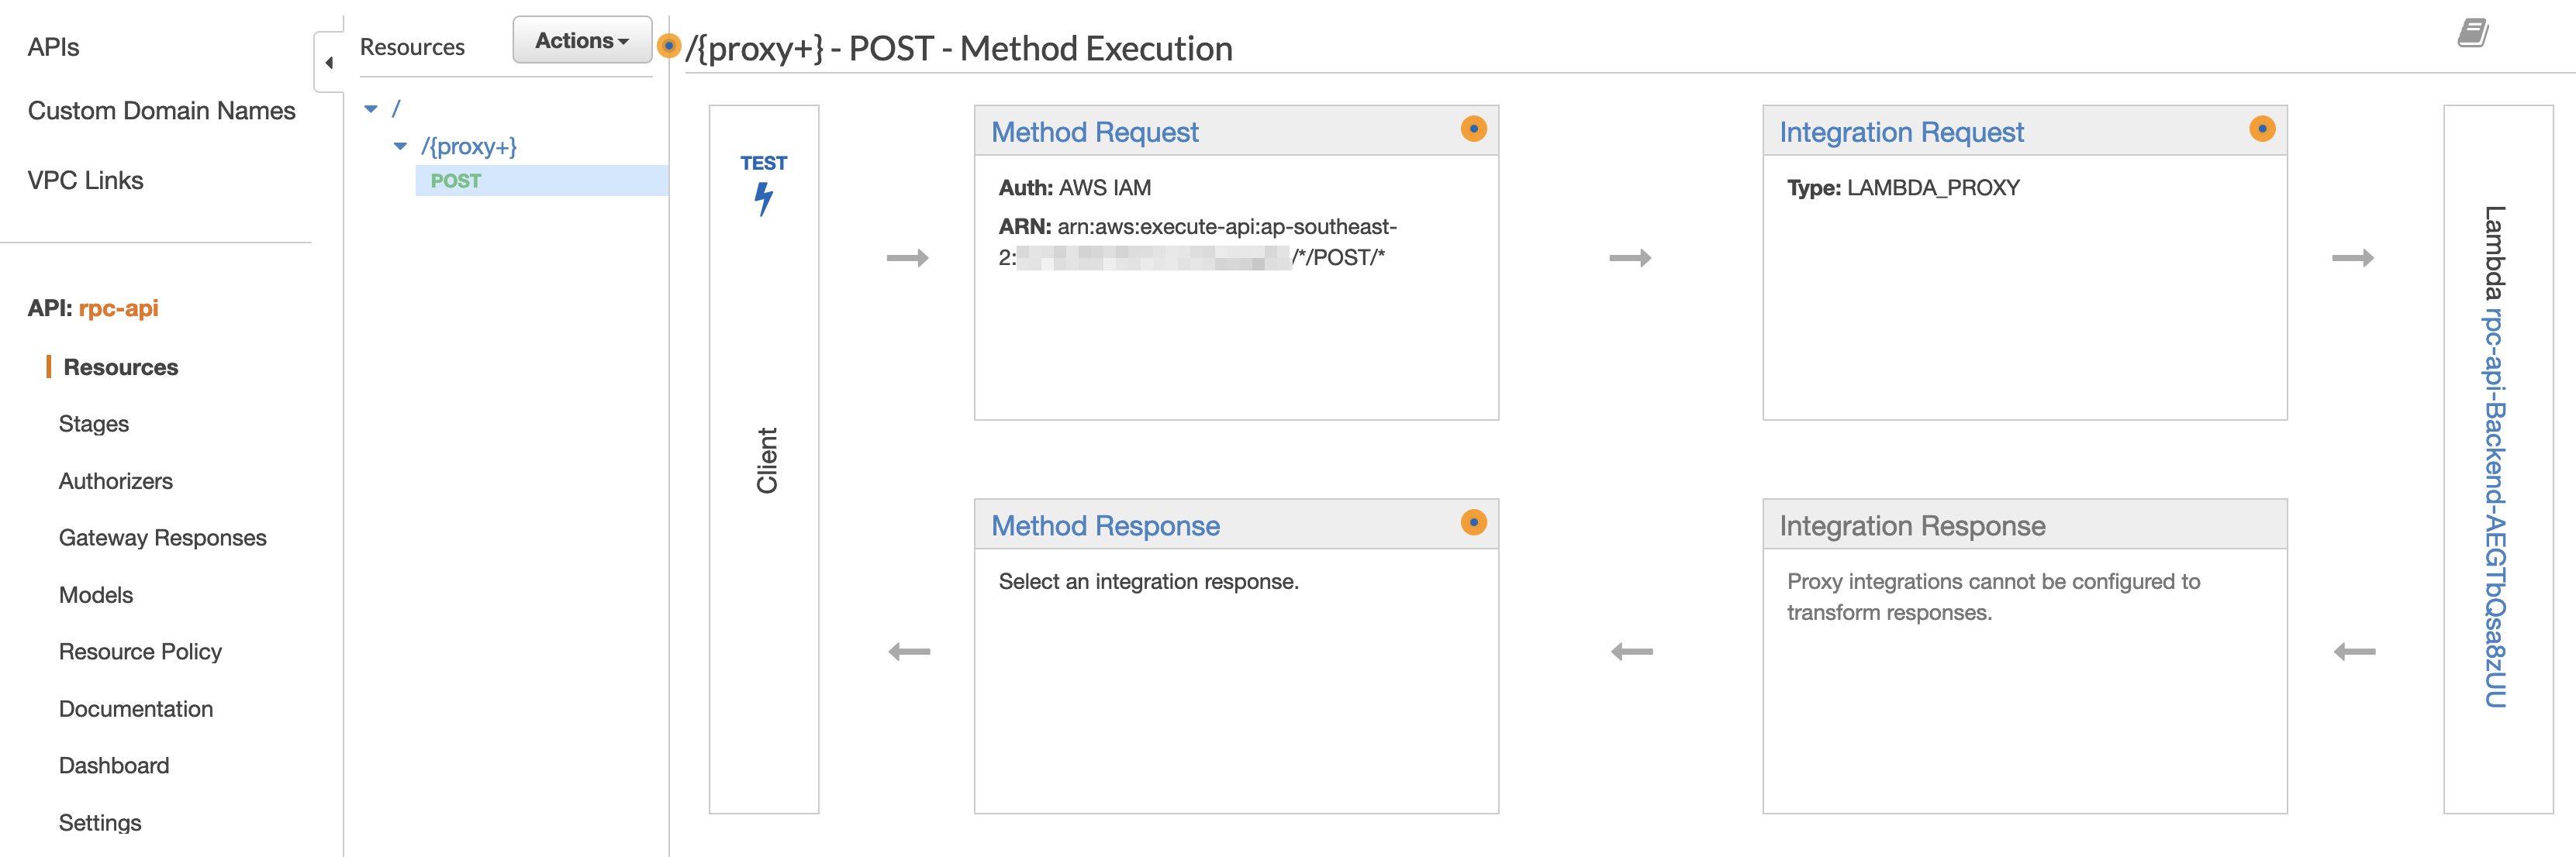
Task: Open the rpc-api-Backend Lambda function link
Action: pyautogui.click(x=2495, y=509)
